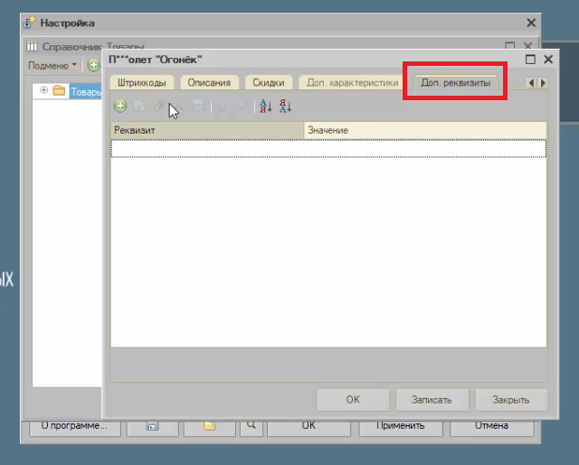Click the Закрыть button
The height and width of the screenshot is (465, 579).
[510, 399]
